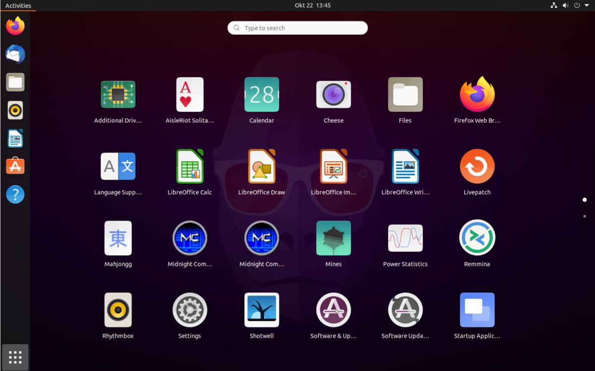Open the Additional Drivers app
This screenshot has height=371, width=595.
coord(118,95)
